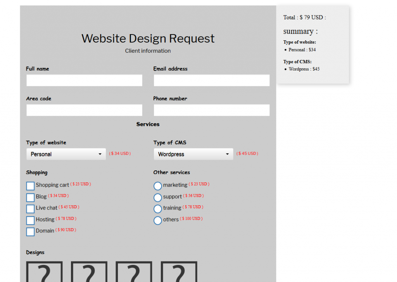Viewport: 397px width, 282px height.
Task: Focus the Area code input
Action: point(84,110)
